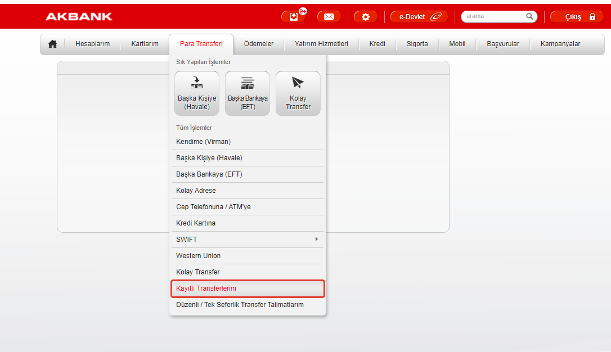Open settings gear icon in header
The image size is (611, 352).
[366, 17]
